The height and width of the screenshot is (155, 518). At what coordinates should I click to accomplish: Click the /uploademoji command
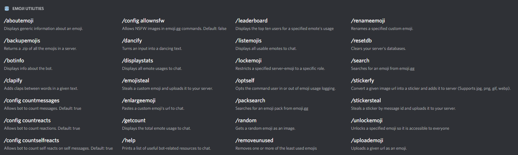367,140
